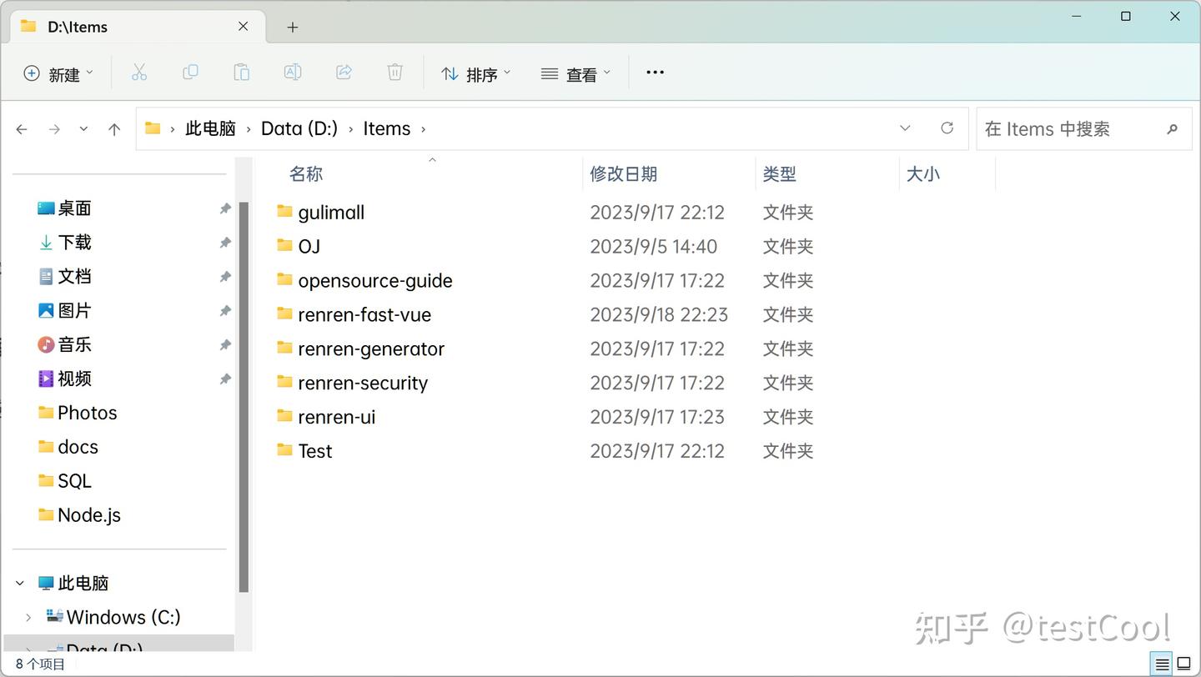Click the Paste icon in the toolbar
Image resolution: width=1201 pixels, height=677 pixels.
241,73
